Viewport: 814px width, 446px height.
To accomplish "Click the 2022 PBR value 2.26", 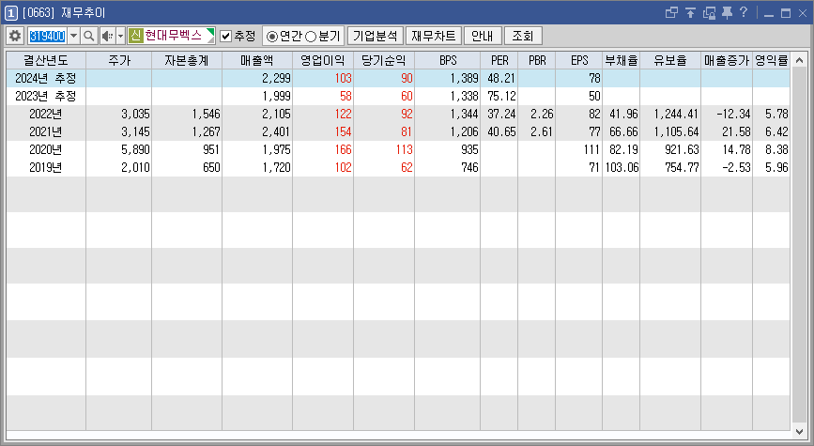I will [x=542, y=114].
